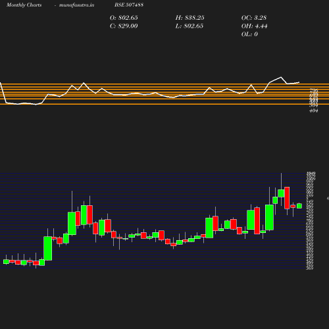
Task: Select the open price 'O: 802.65'
Action: click(x=124, y=18)
